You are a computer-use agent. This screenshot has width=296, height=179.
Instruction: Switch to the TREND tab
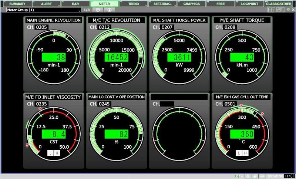133,4
